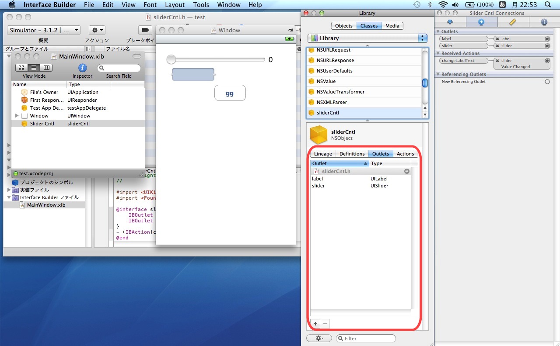The image size is (560, 346).
Task: Open the Library popup selector
Action: click(x=367, y=38)
